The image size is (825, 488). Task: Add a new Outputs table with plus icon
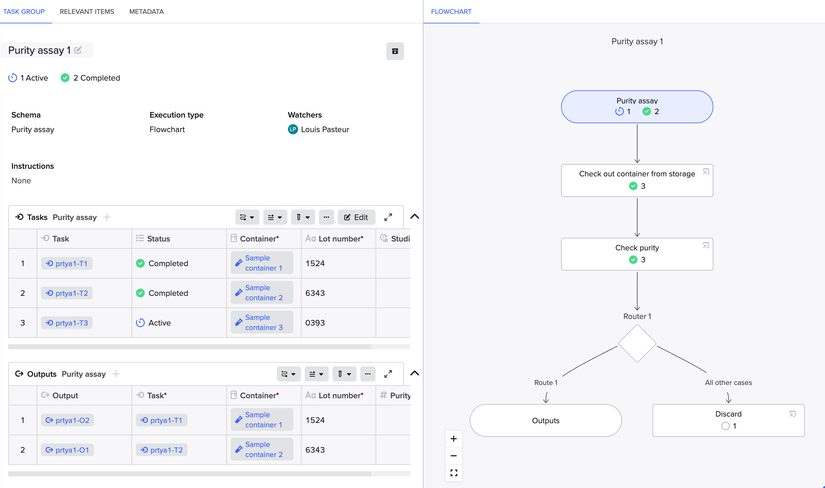point(116,374)
